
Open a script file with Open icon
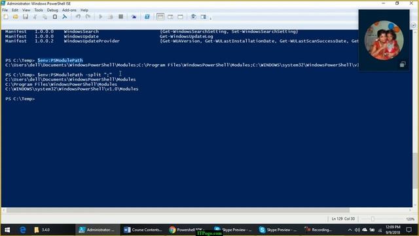click(x=16, y=17)
